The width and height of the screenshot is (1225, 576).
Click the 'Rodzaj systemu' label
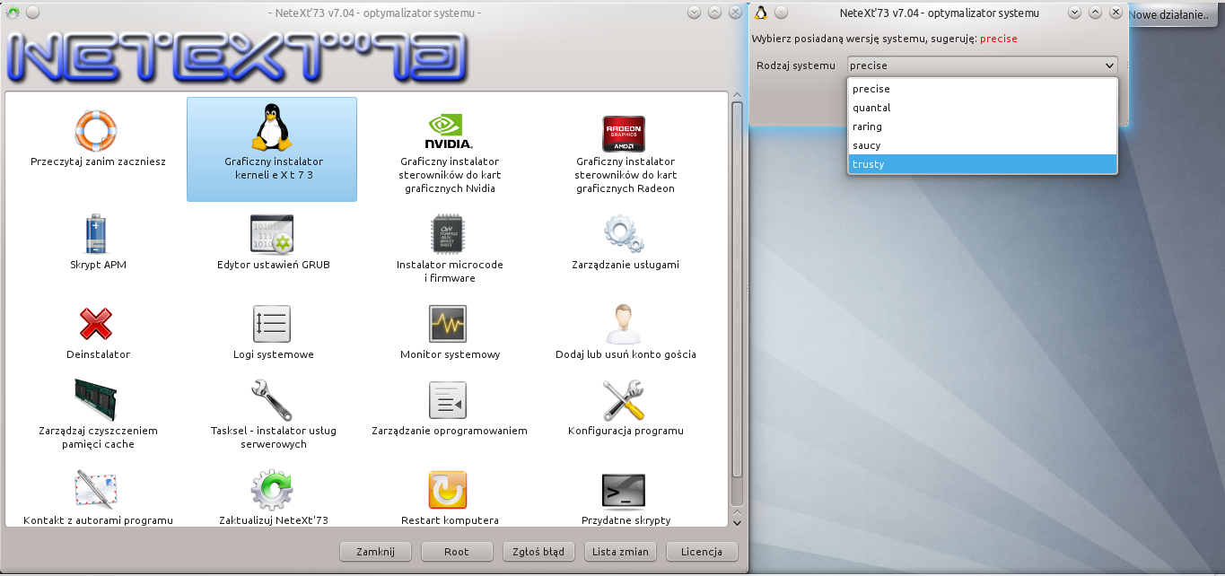pos(795,65)
